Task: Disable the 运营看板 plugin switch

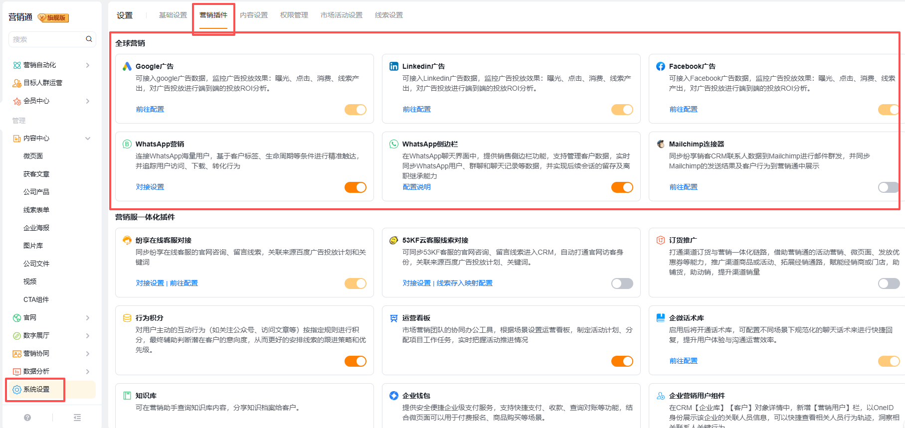Action: pyautogui.click(x=622, y=361)
